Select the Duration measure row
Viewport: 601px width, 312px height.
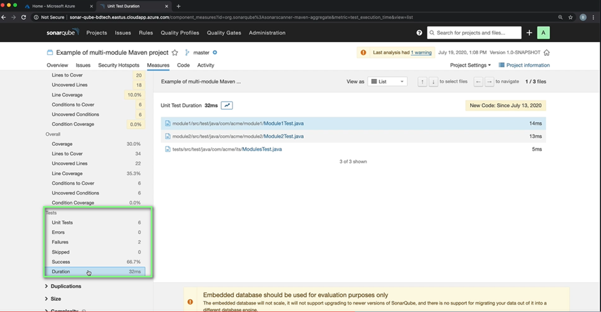(x=95, y=271)
